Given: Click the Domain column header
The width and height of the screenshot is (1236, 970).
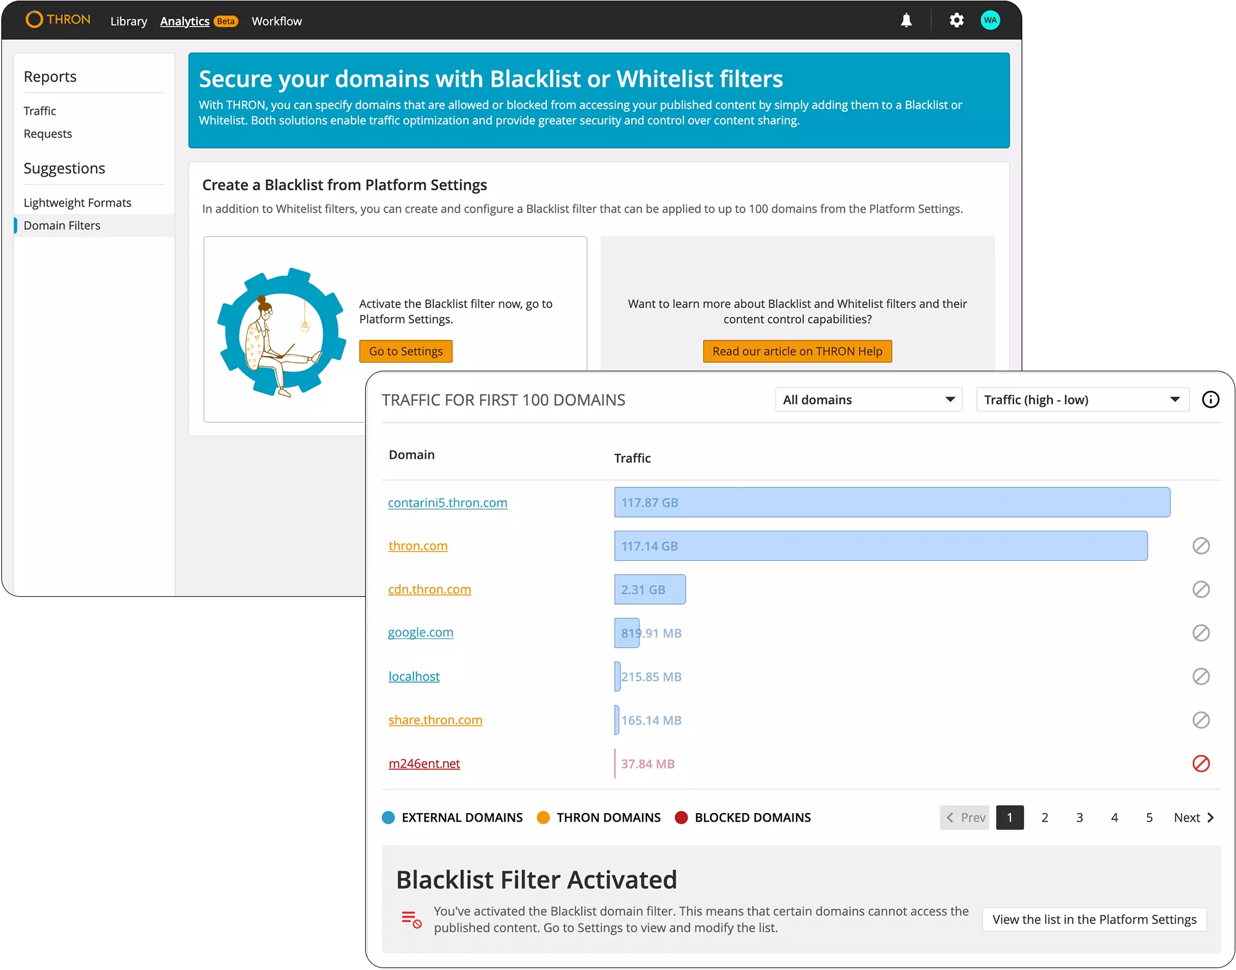Looking at the screenshot, I should tap(412, 455).
